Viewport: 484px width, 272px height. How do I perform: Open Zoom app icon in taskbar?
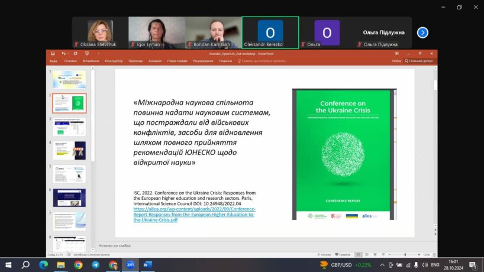tap(130, 265)
